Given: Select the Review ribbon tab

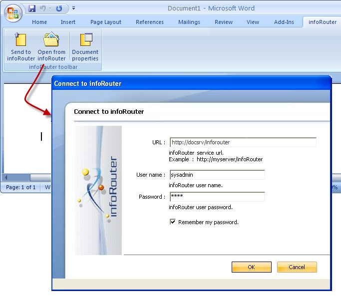Looking at the screenshot, I should pos(224,22).
